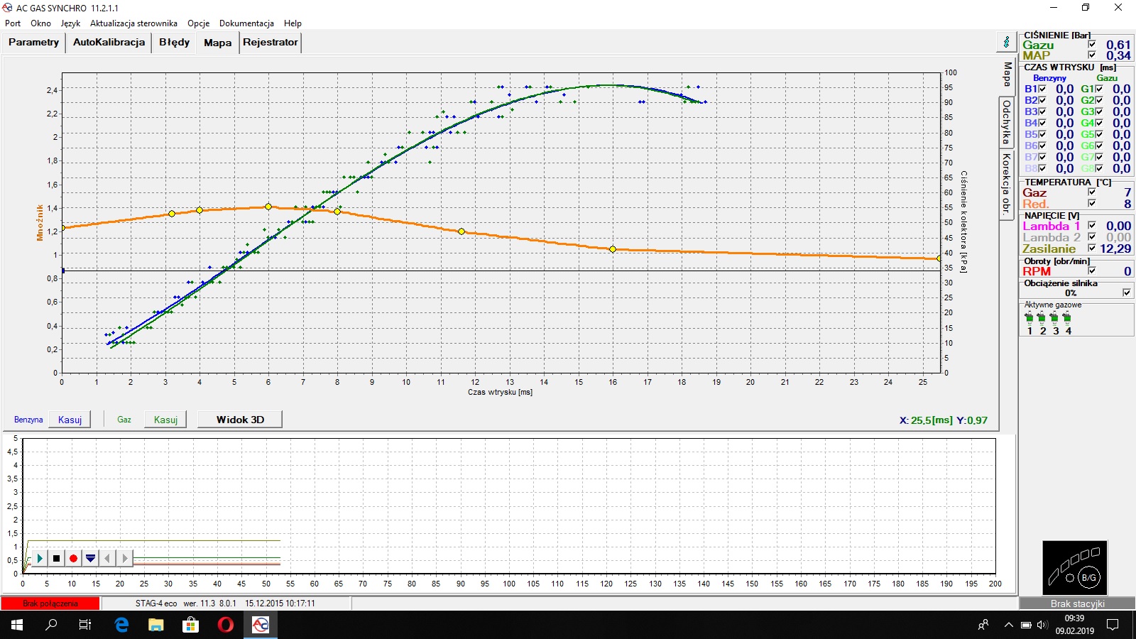The height and width of the screenshot is (639, 1136).
Task: Click gas injector 4 icon
Action: (x=1067, y=318)
